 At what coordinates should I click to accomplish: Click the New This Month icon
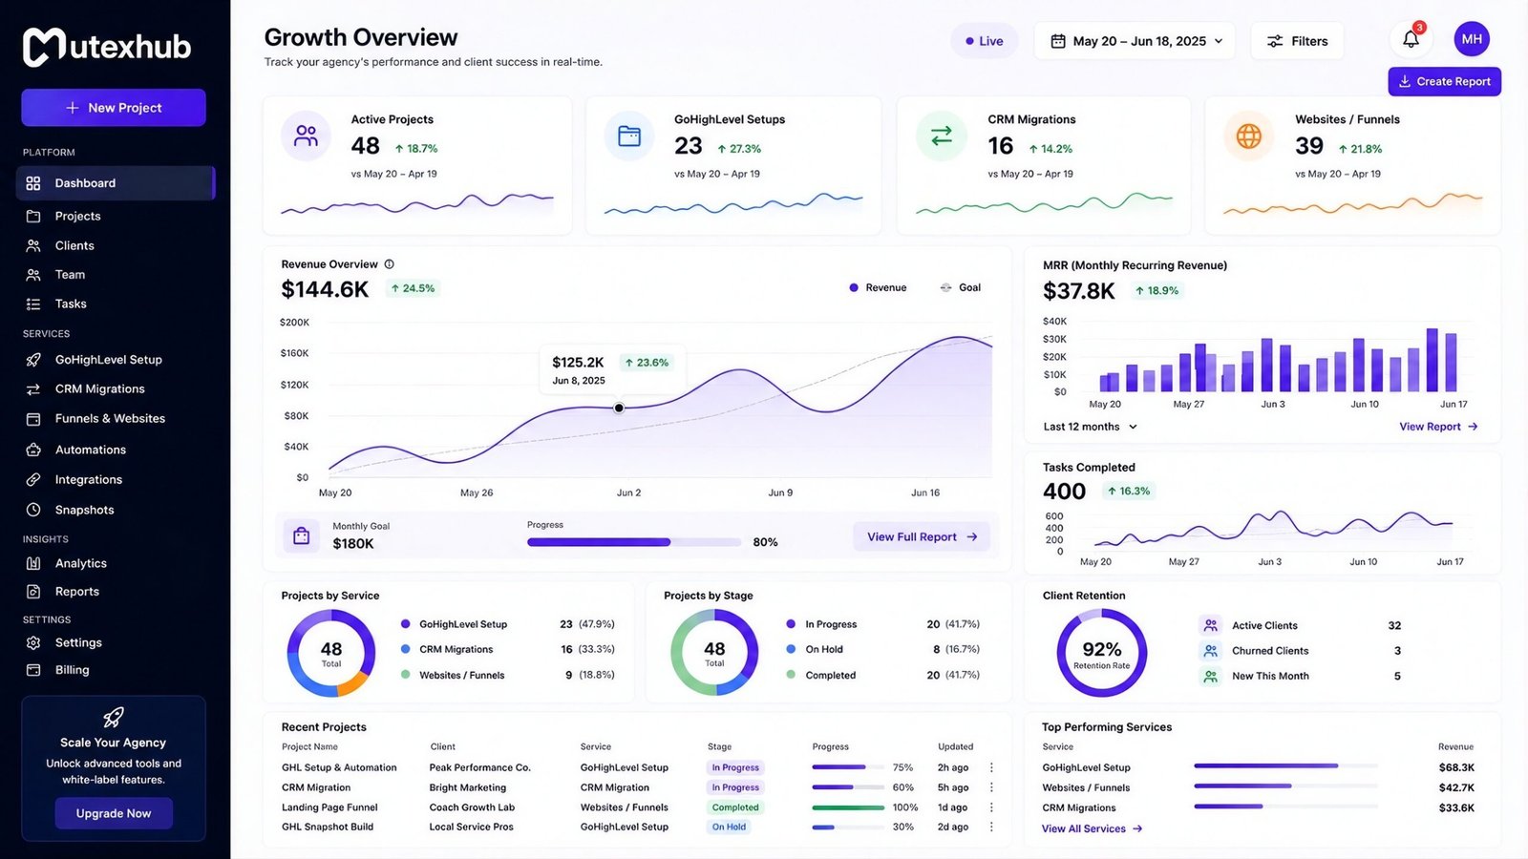[x=1210, y=676]
